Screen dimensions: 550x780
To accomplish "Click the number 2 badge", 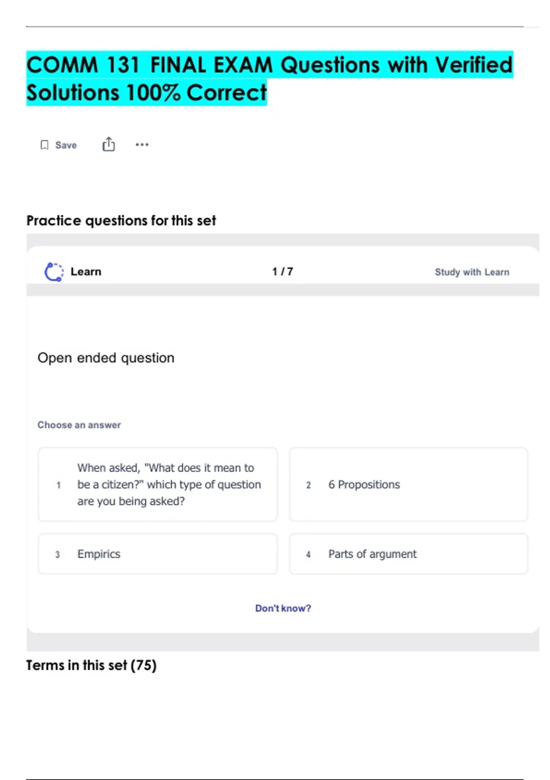I will click(308, 485).
